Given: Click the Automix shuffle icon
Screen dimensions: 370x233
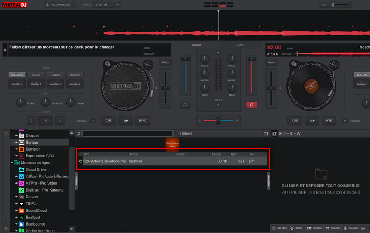Looking at the screenshot, I should (x=327, y=228).
